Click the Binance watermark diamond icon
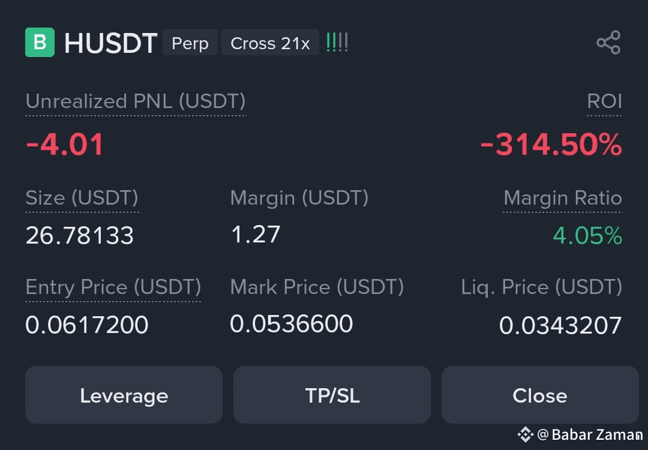 (x=525, y=434)
